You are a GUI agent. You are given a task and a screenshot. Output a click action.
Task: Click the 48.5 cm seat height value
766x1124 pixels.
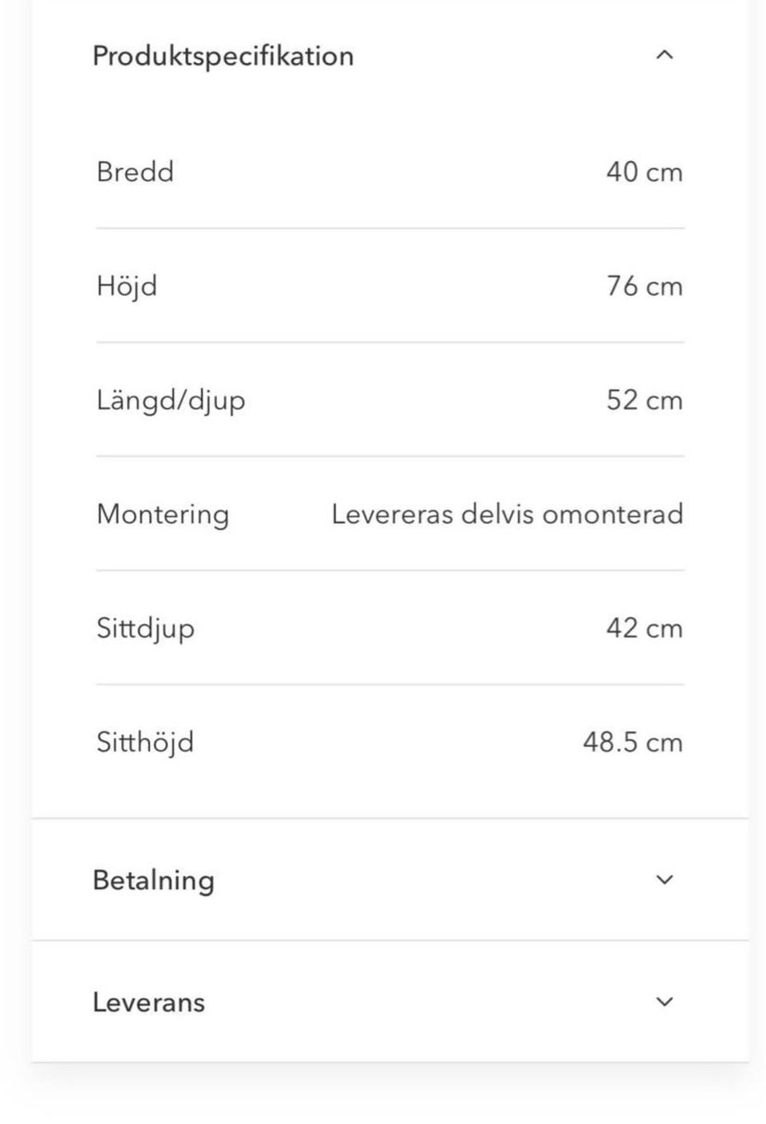click(632, 742)
